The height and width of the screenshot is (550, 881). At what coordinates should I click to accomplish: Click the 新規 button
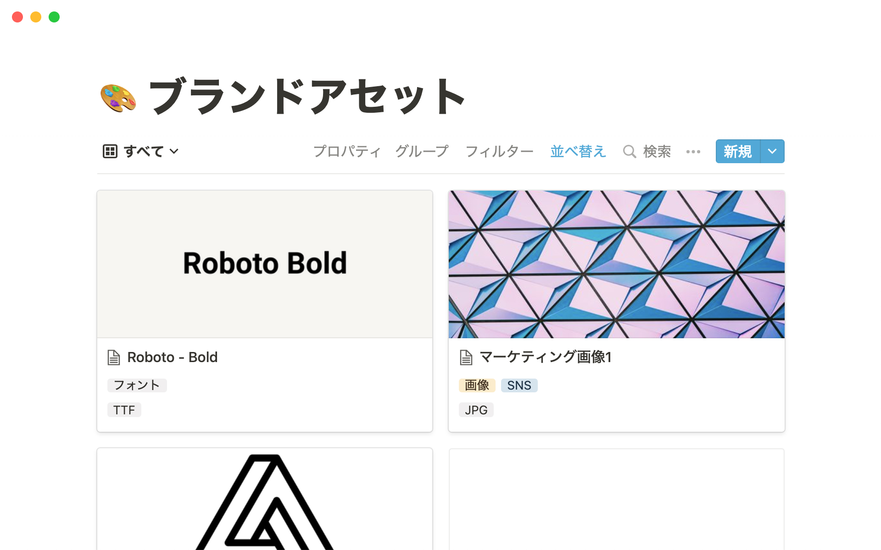click(x=737, y=151)
